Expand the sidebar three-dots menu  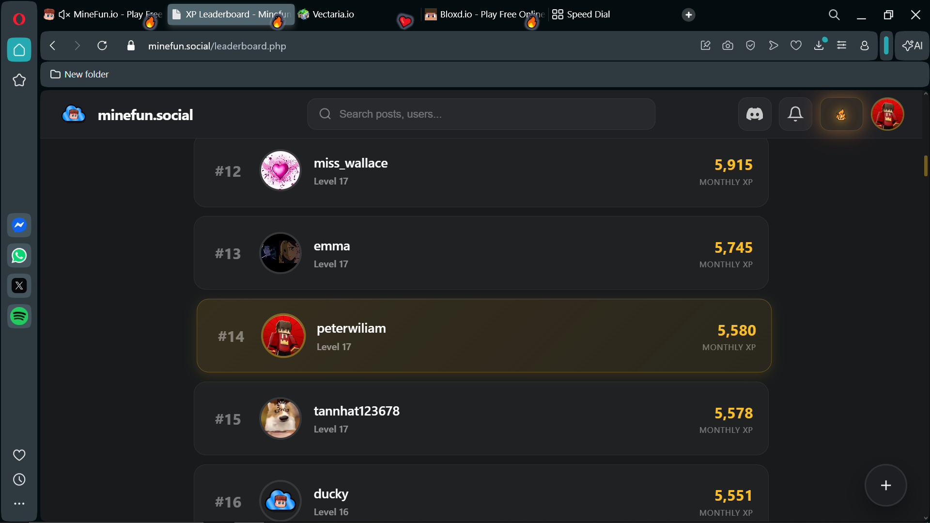19,504
